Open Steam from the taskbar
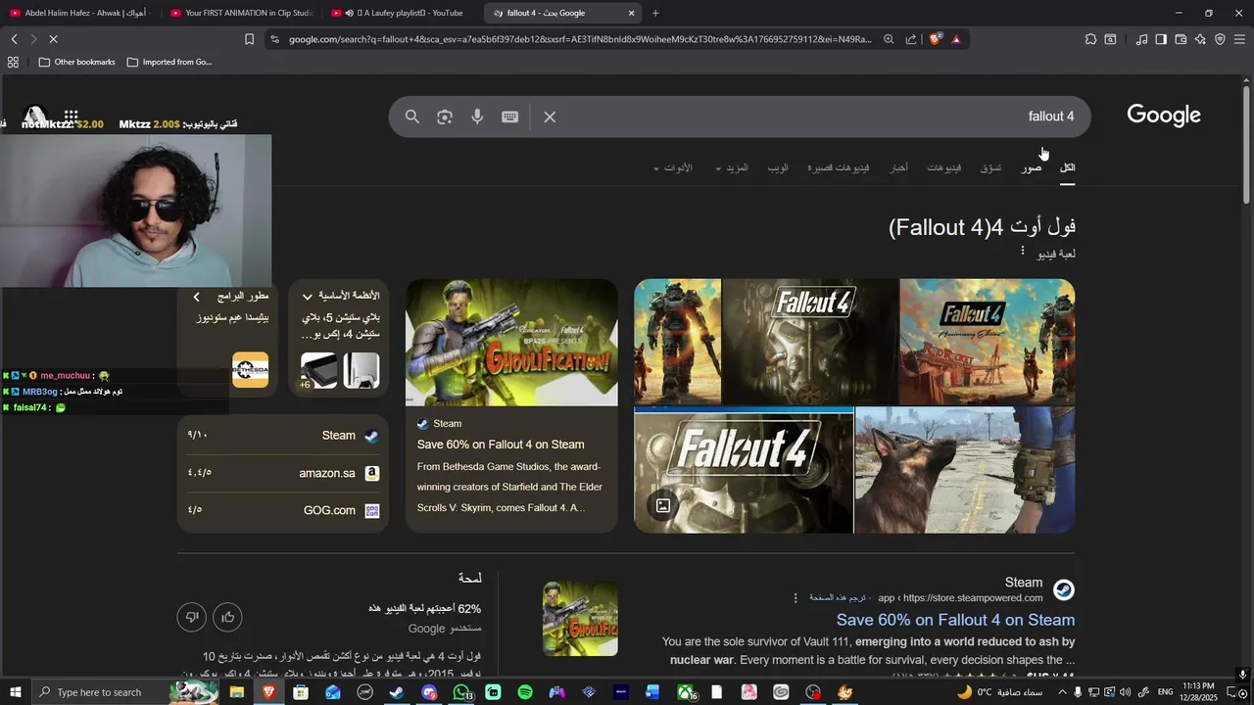The width and height of the screenshot is (1254, 705). tap(397, 692)
